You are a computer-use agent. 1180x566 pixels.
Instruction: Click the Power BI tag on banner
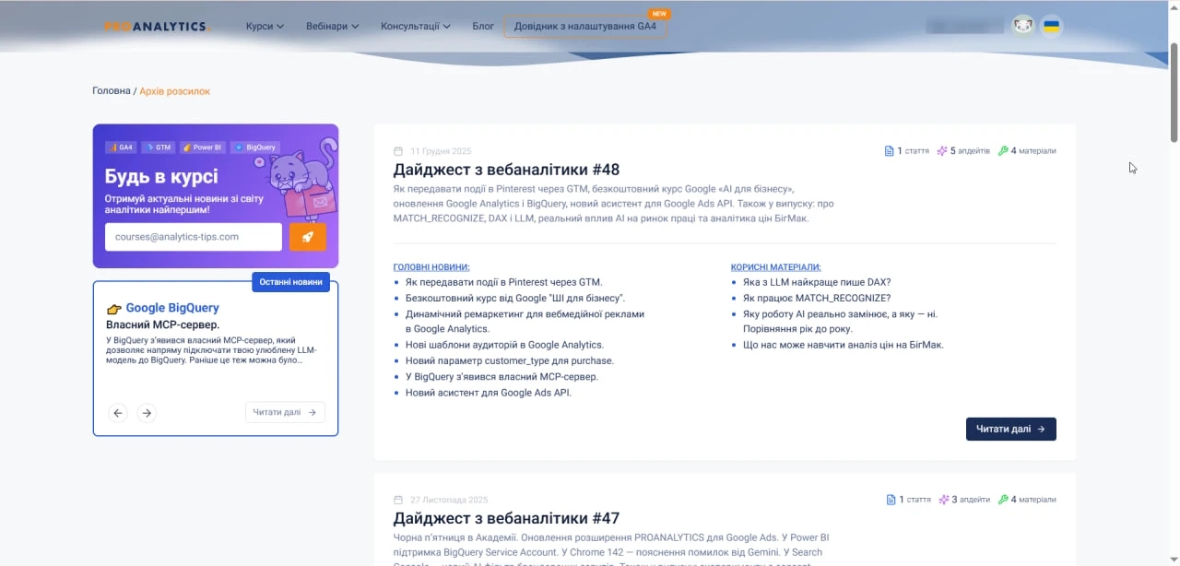coord(203,147)
